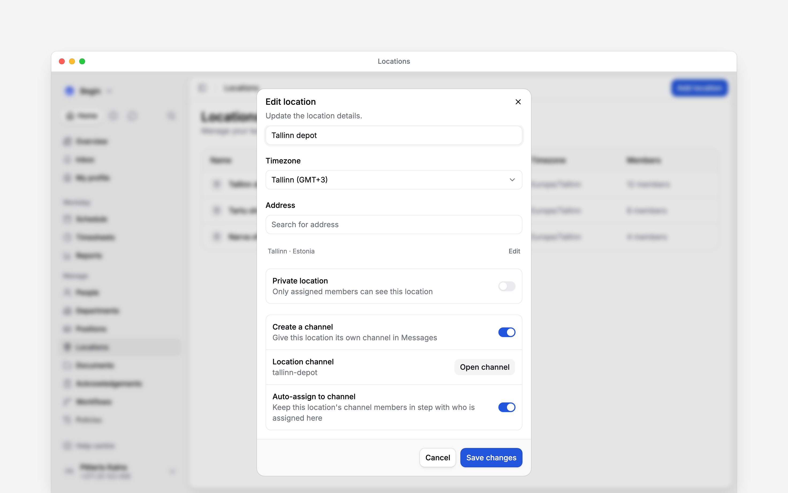Open the tallinn-depot channel via Open channel
This screenshot has width=788, height=493.
(x=484, y=367)
